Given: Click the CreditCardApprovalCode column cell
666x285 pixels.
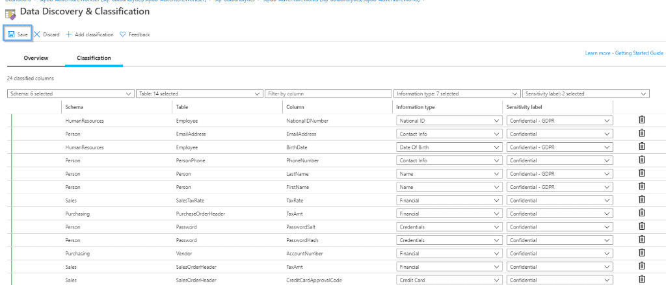Looking at the screenshot, I should point(314,280).
